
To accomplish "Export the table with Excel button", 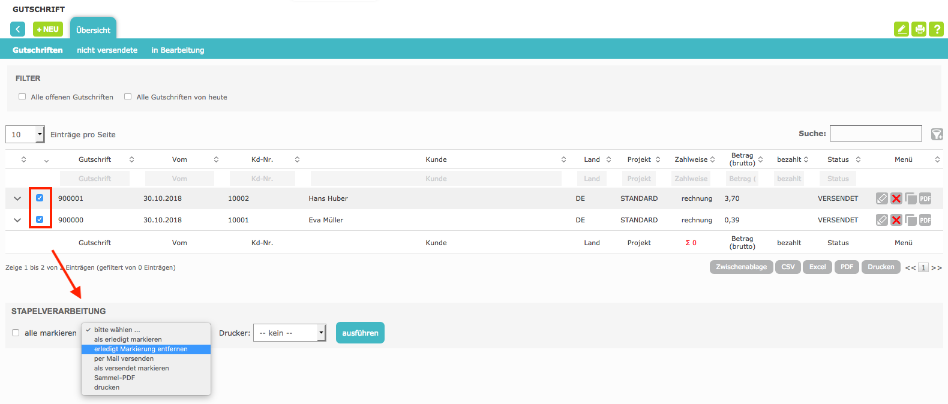I will (x=817, y=267).
